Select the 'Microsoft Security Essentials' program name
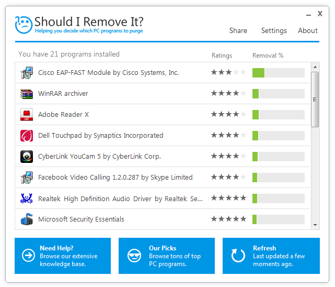The height and width of the screenshot is (287, 335). pyautogui.click(x=81, y=219)
